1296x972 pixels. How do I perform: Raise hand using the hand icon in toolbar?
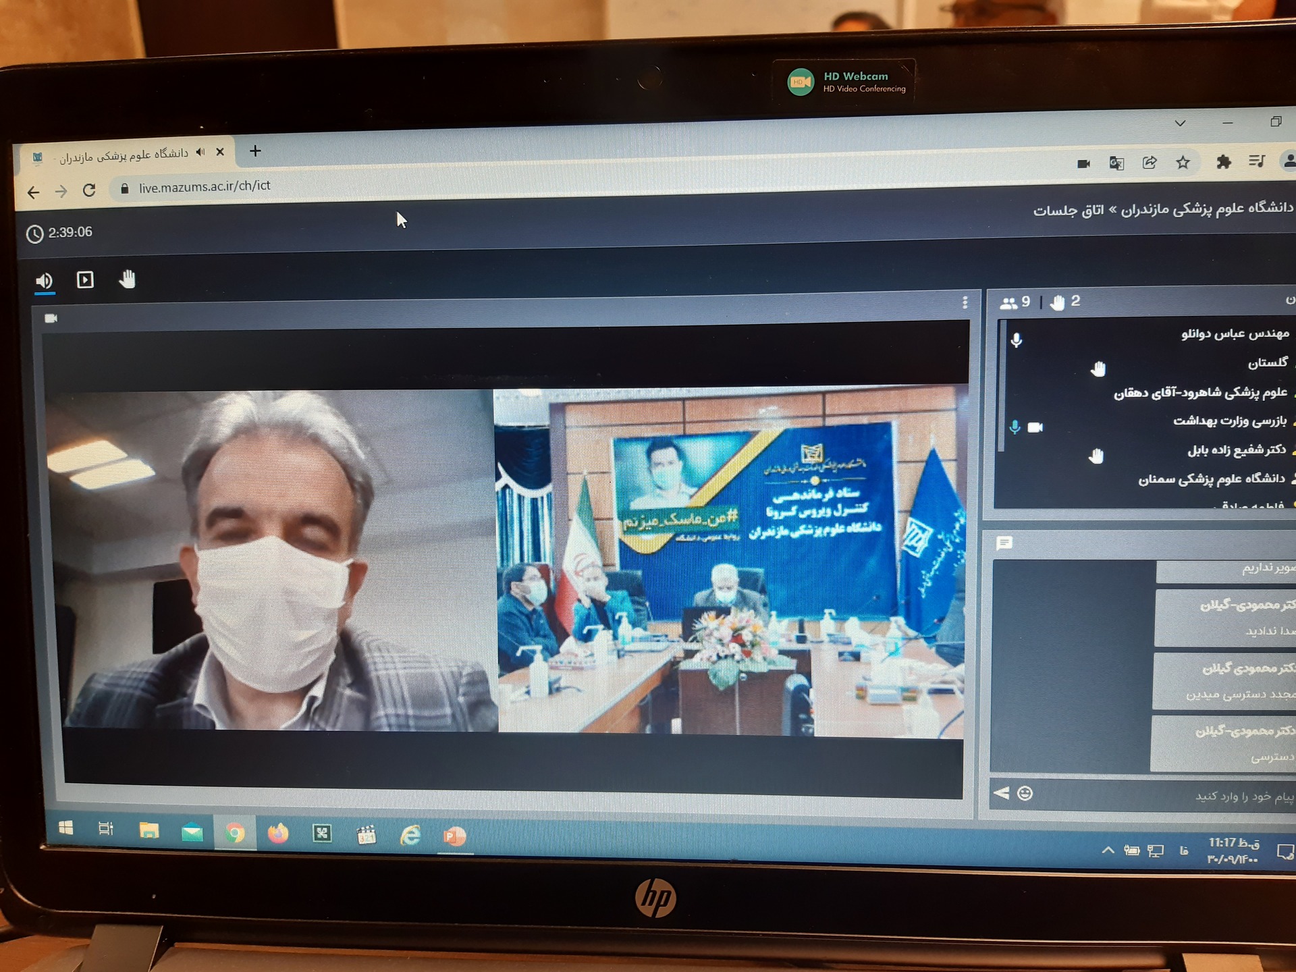pyautogui.click(x=128, y=279)
